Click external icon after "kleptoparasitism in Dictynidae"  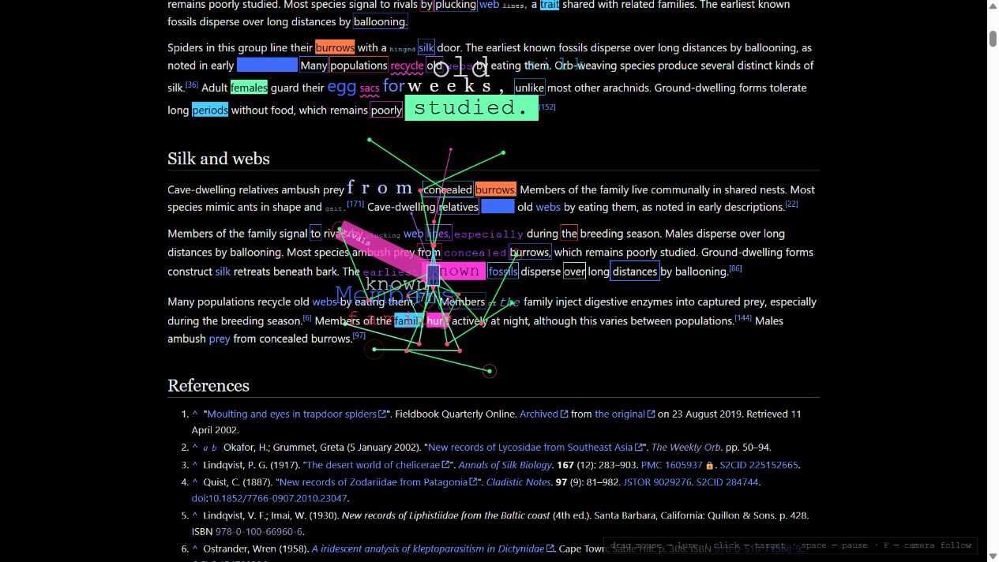(x=551, y=549)
